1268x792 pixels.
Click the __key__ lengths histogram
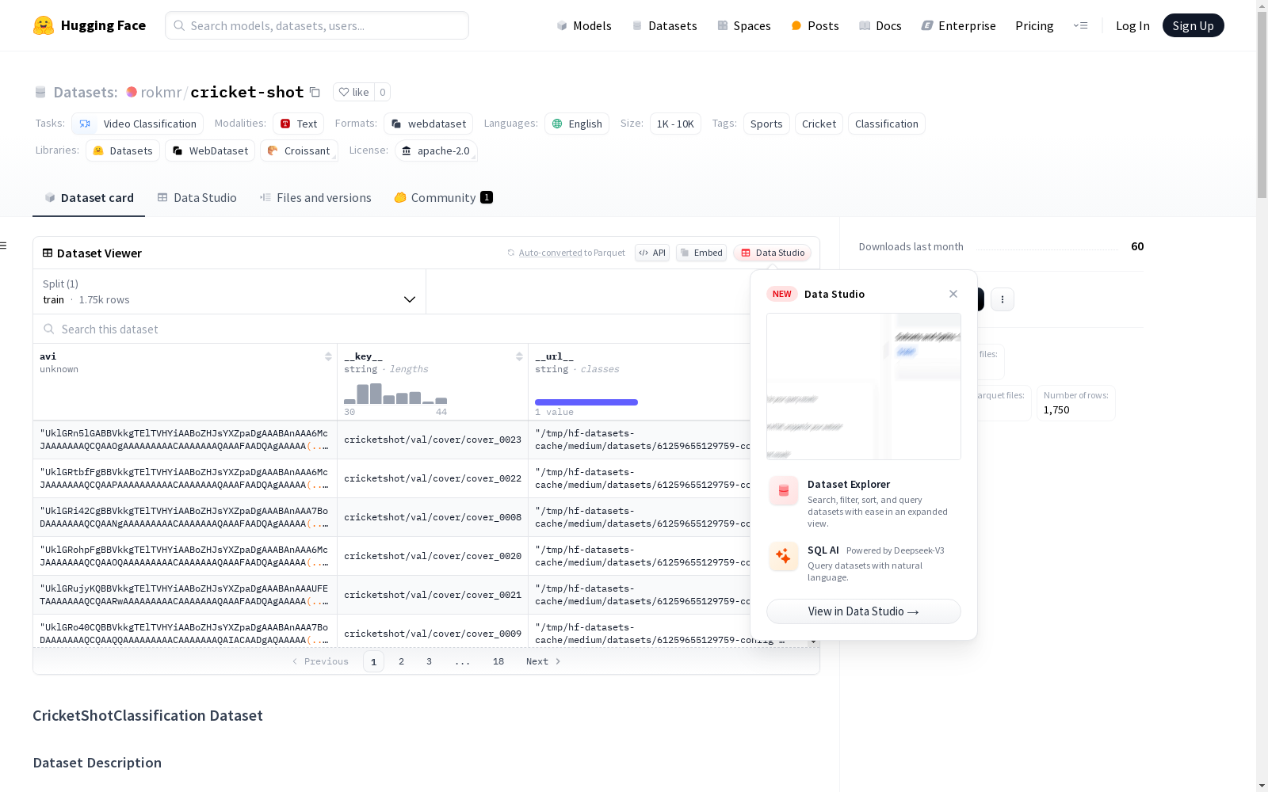click(395, 394)
